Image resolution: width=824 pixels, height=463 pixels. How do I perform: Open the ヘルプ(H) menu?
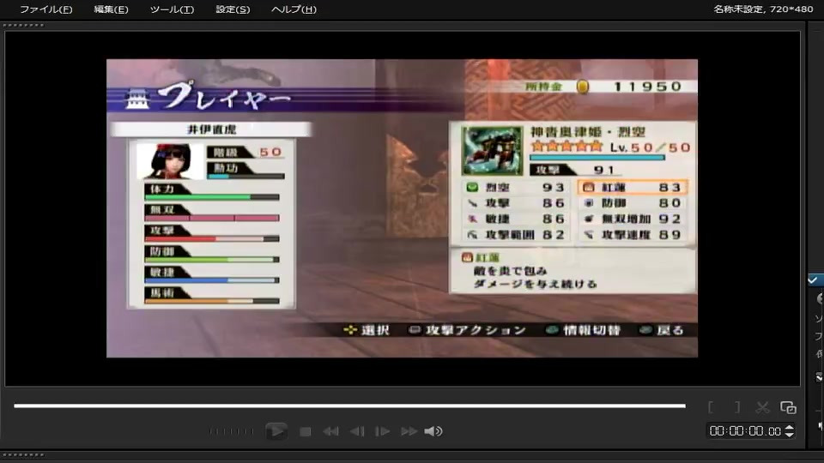point(294,9)
